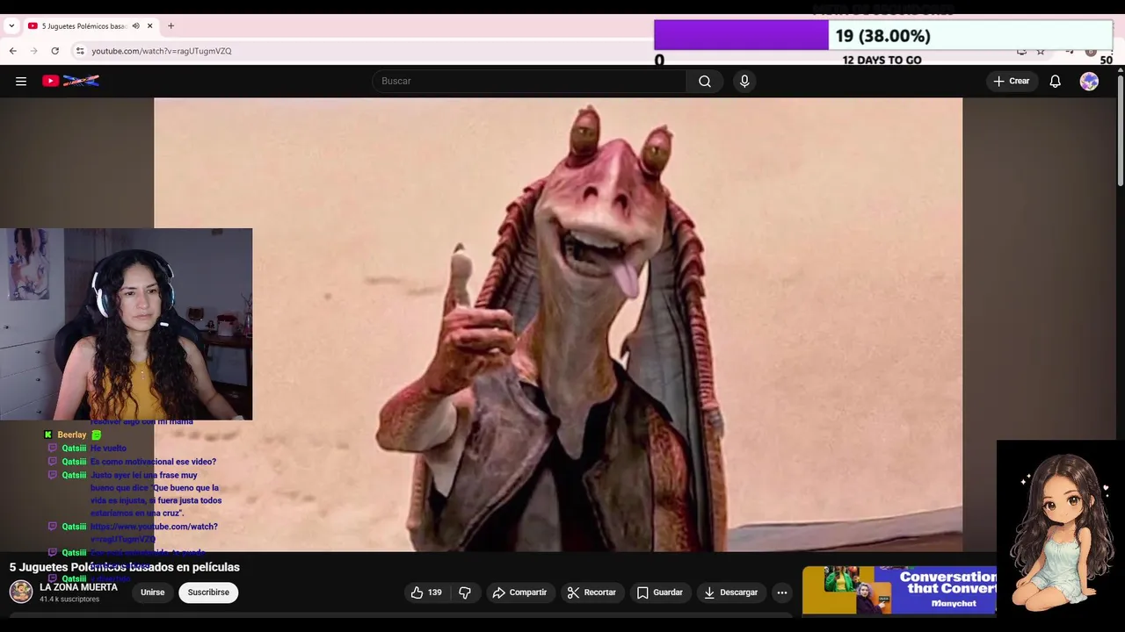
Task: Click the Descargar download button
Action: (x=730, y=592)
